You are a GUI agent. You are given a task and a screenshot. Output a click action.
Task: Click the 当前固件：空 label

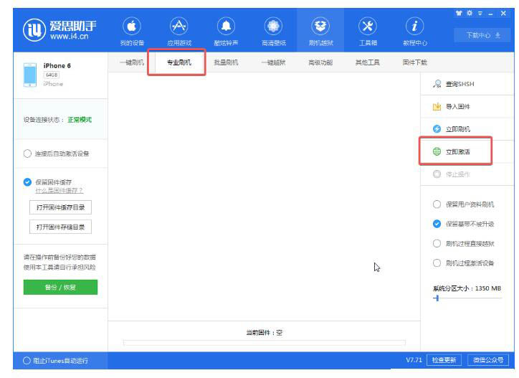point(264,333)
